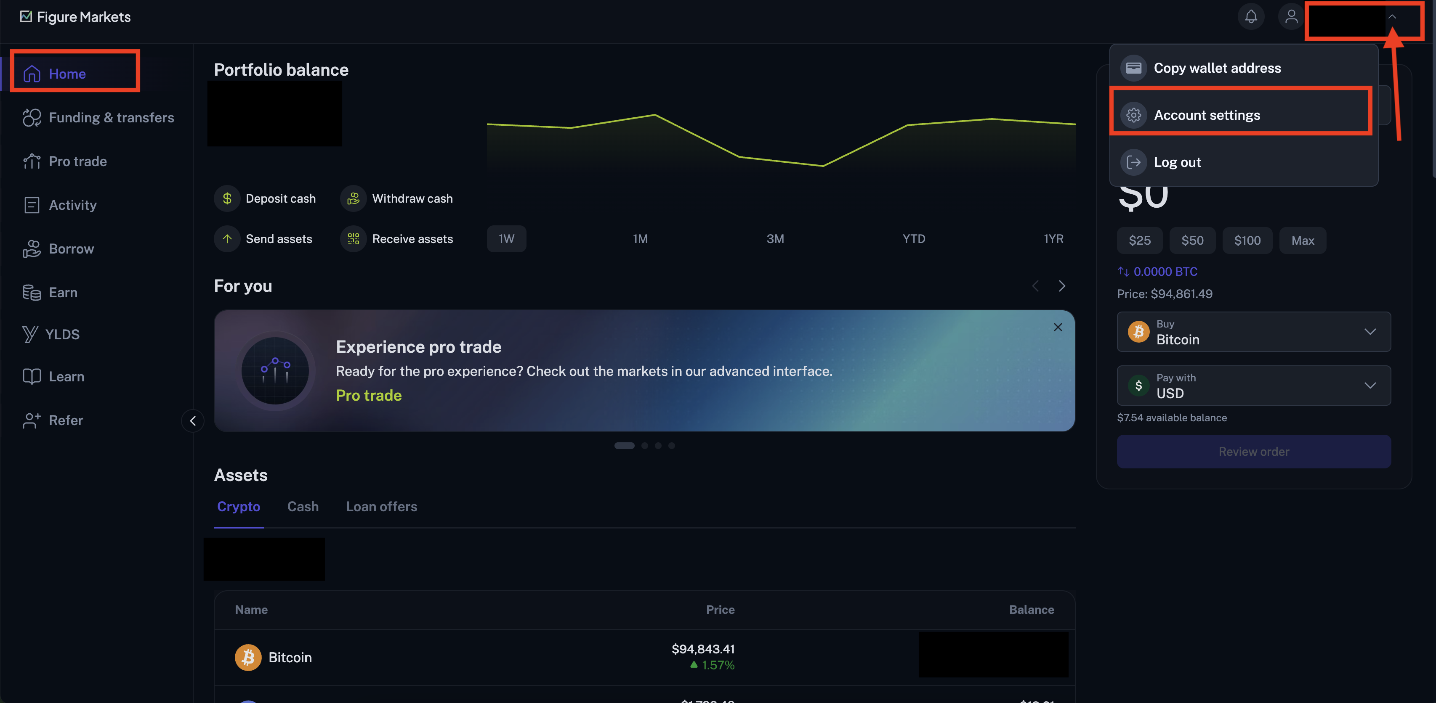Image resolution: width=1436 pixels, height=703 pixels.
Task: Go to previous For you card
Action: pos(1035,286)
